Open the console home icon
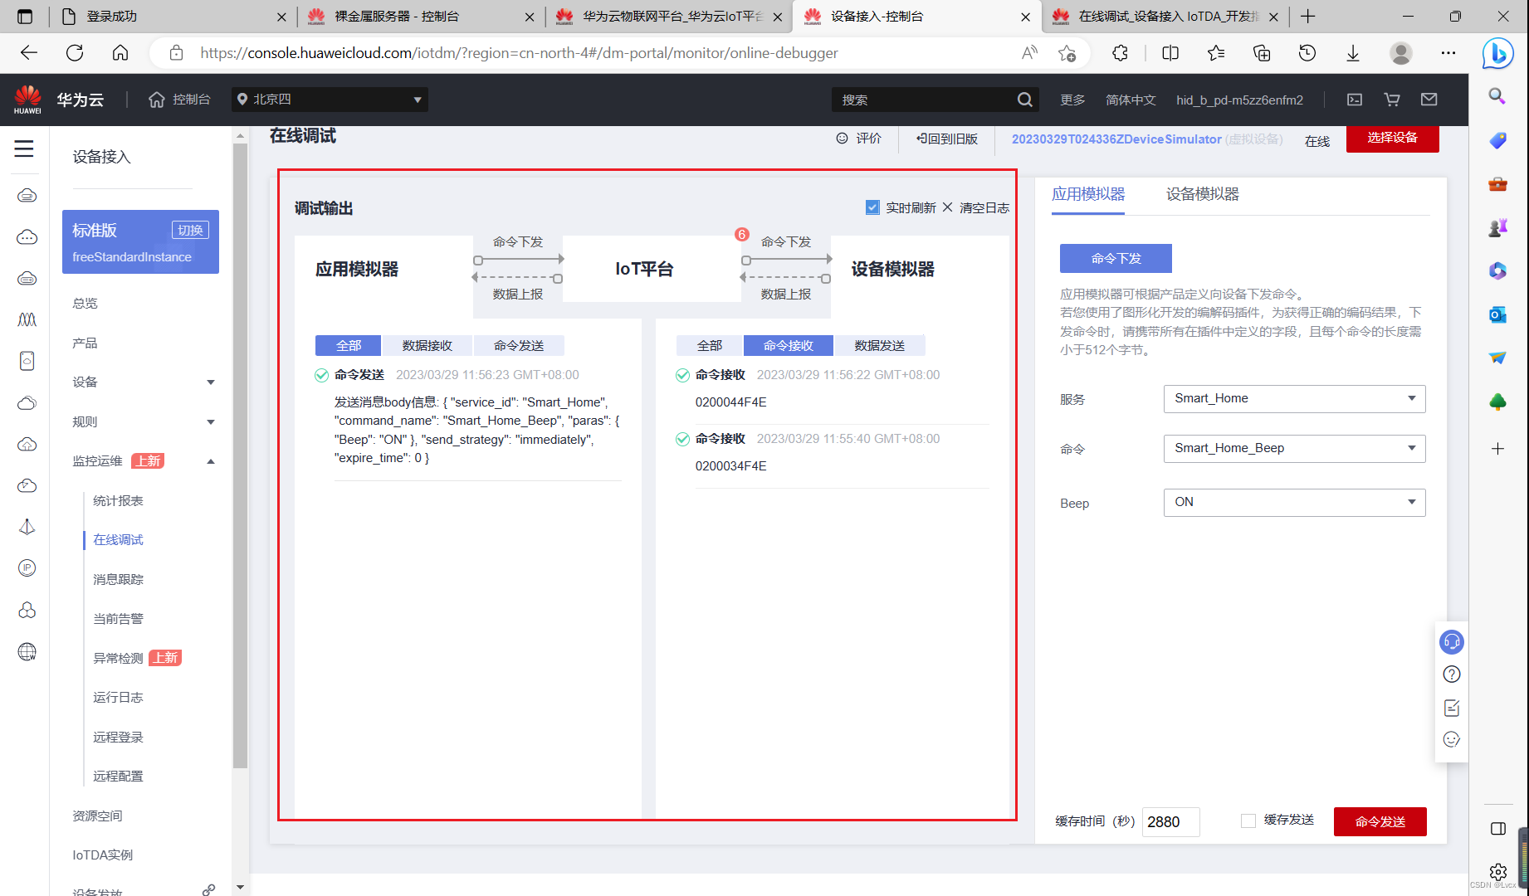1529x896 pixels. (x=157, y=100)
